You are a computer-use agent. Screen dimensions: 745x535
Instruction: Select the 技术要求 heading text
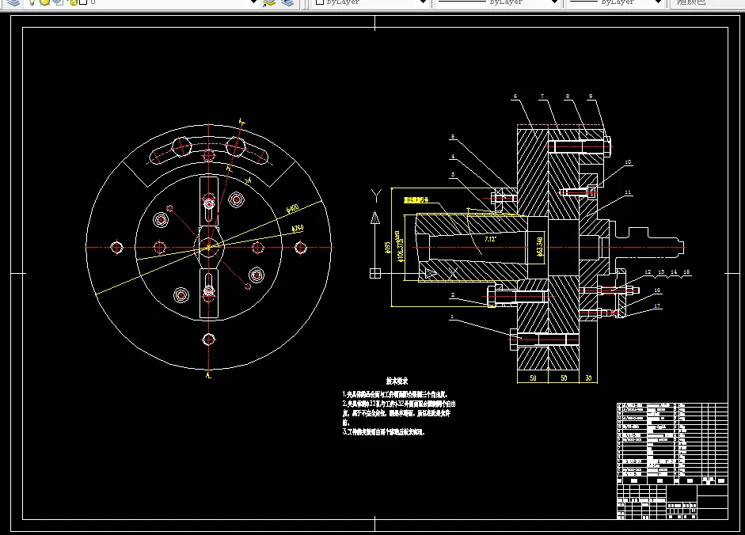tap(397, 381)
